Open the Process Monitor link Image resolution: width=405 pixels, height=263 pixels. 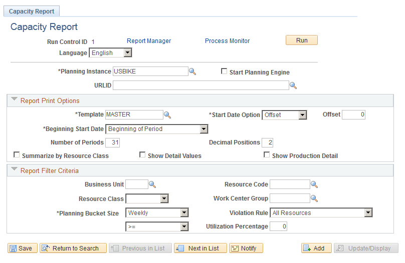pos(227,41)
